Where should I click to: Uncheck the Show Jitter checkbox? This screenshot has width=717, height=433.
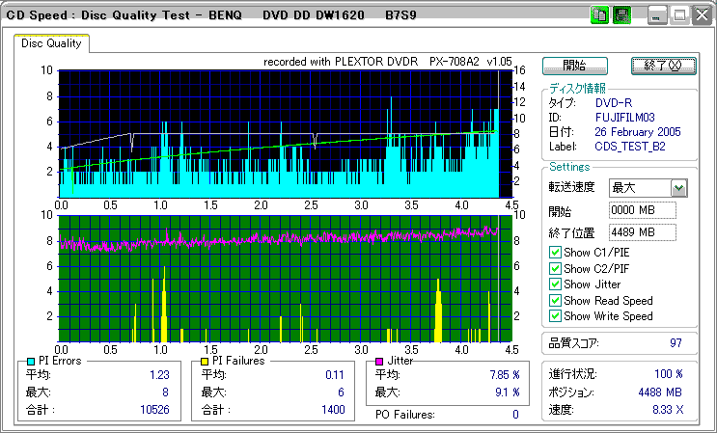click(x=555, y=284)
